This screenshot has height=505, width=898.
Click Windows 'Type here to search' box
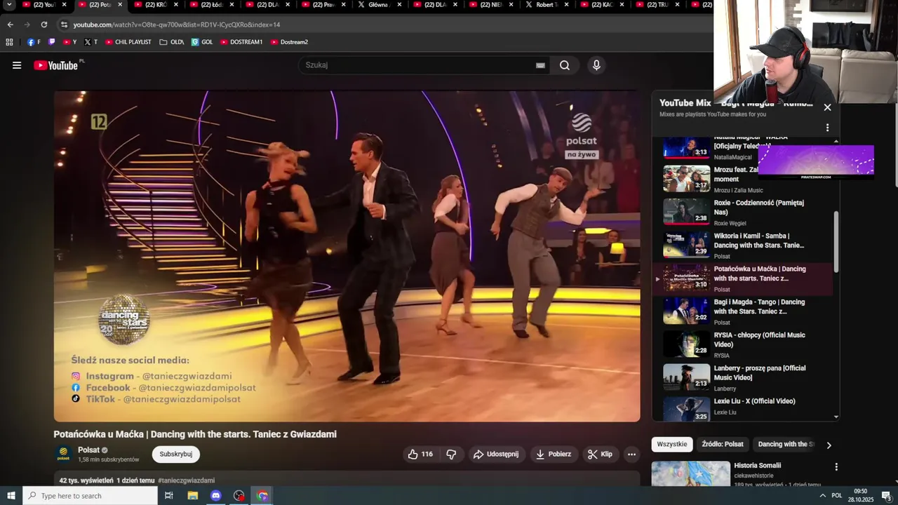point(90,496)
